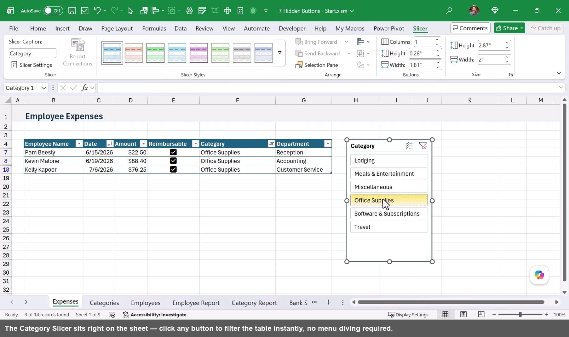Open the Name Box dropdown
Image resolution: width=569 pixels, height=337 pixels.
coord(44,88)
